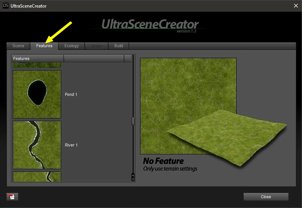Close the UltraSceneCreator window
The width and height of the screenshot is (302, 208).
[x=296, y=6]
